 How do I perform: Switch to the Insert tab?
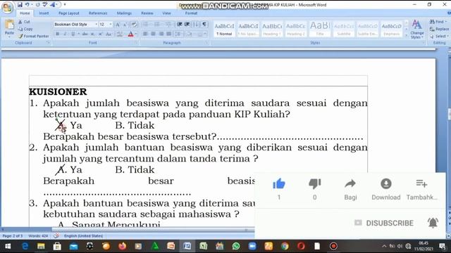(x=44, y=13)
